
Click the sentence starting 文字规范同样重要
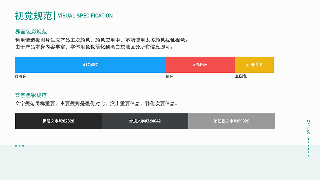[x=96, y=103]
